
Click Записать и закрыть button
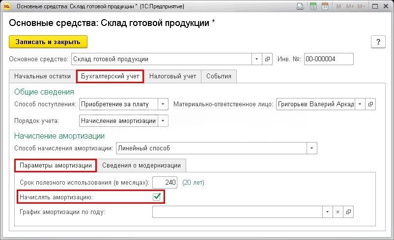(x=48, y=42)
